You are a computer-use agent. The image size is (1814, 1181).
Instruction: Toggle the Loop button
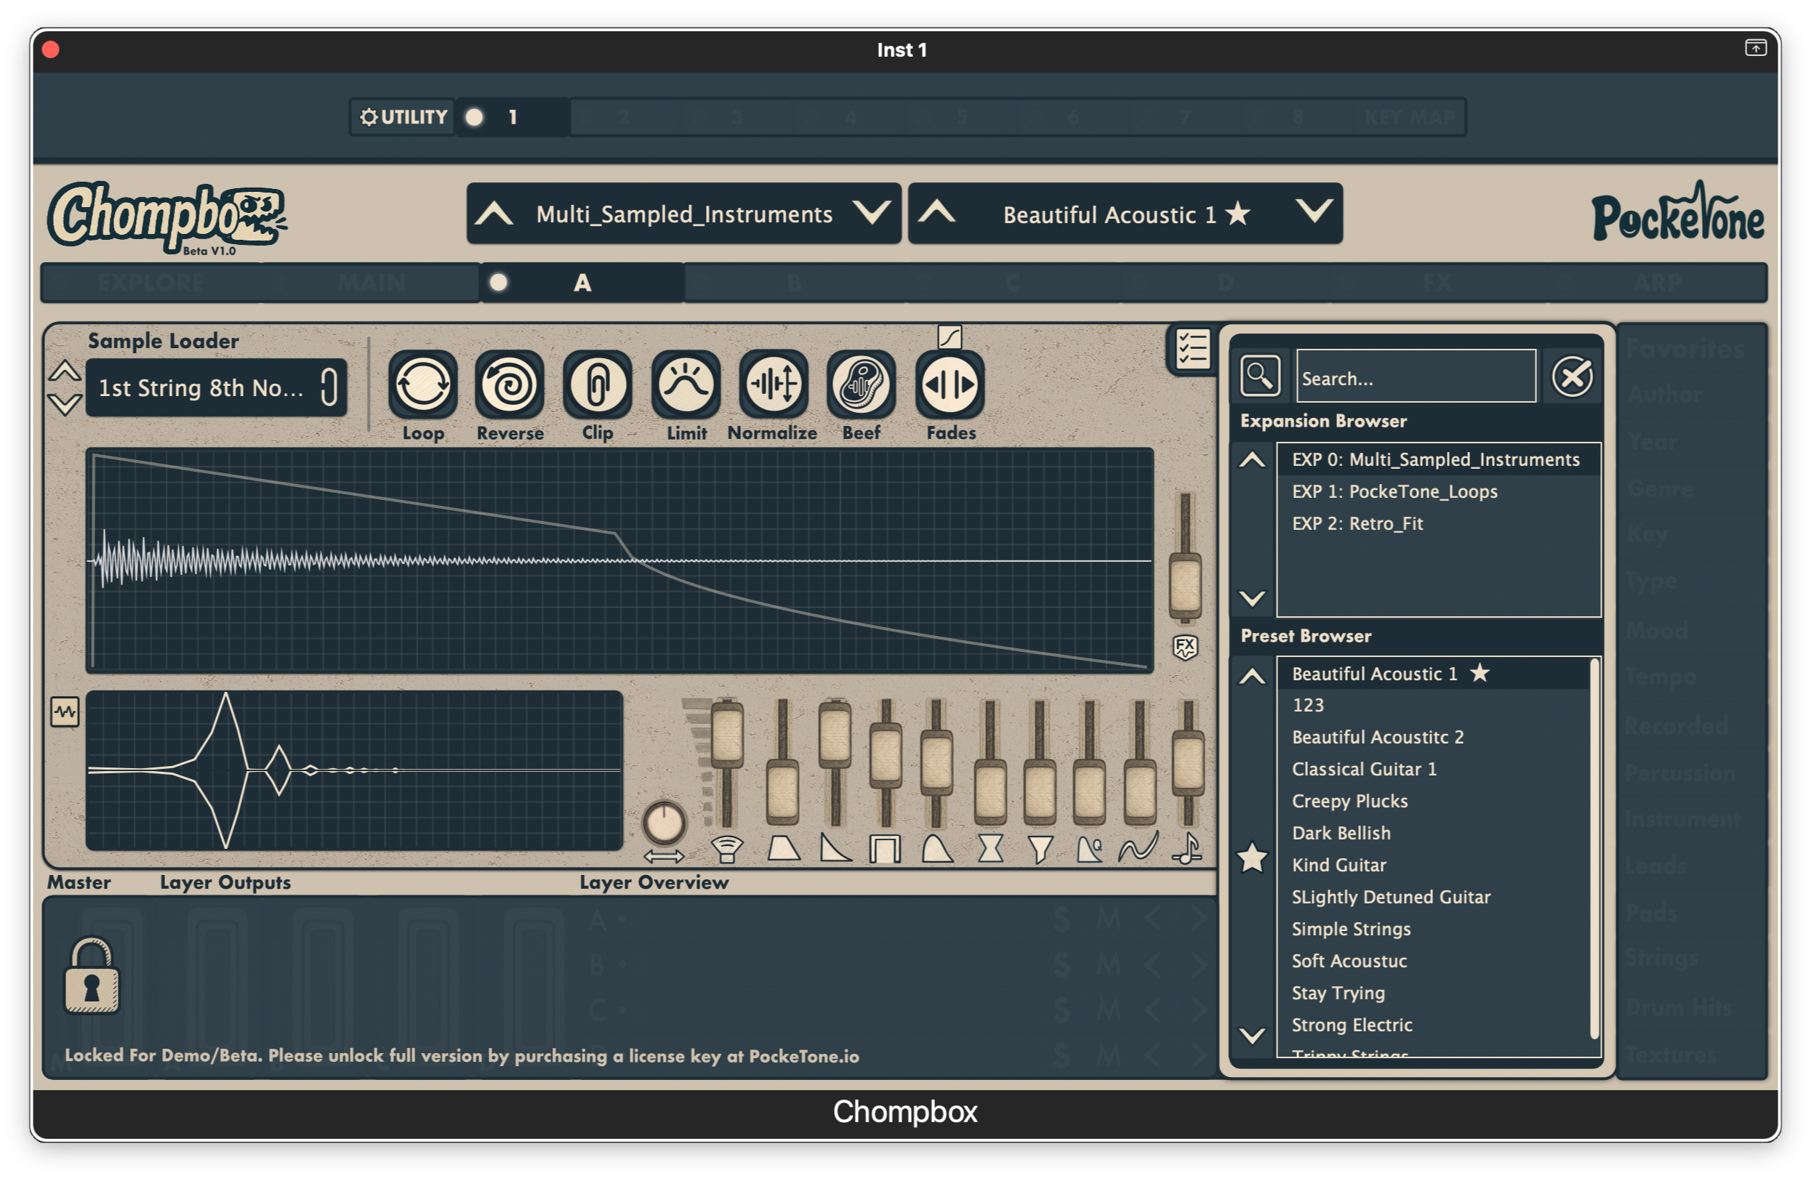422,384
